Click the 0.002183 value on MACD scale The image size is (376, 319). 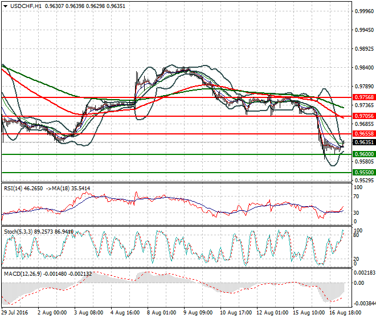tap(363, 275)
